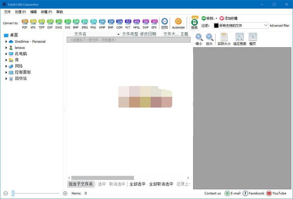Open the Advanced filter link
The height and width of the screenshot is (199, 293).
[279, 26]
